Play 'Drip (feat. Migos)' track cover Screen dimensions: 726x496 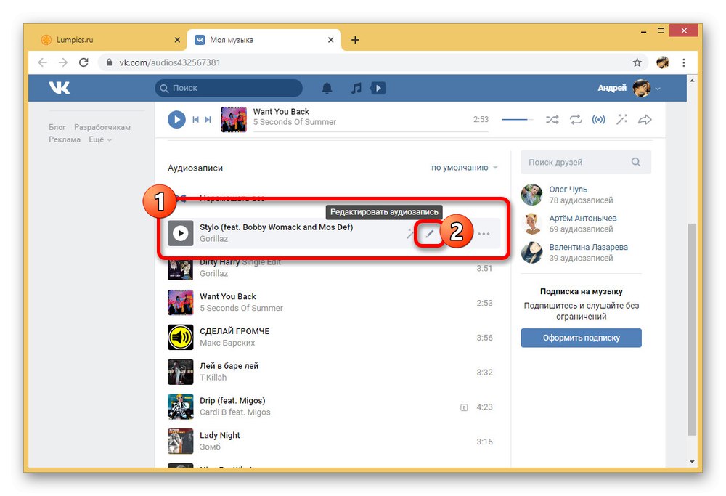tap(181, 407)
